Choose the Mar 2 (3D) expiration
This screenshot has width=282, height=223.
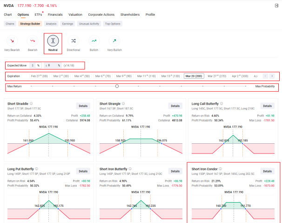(61, 76)
